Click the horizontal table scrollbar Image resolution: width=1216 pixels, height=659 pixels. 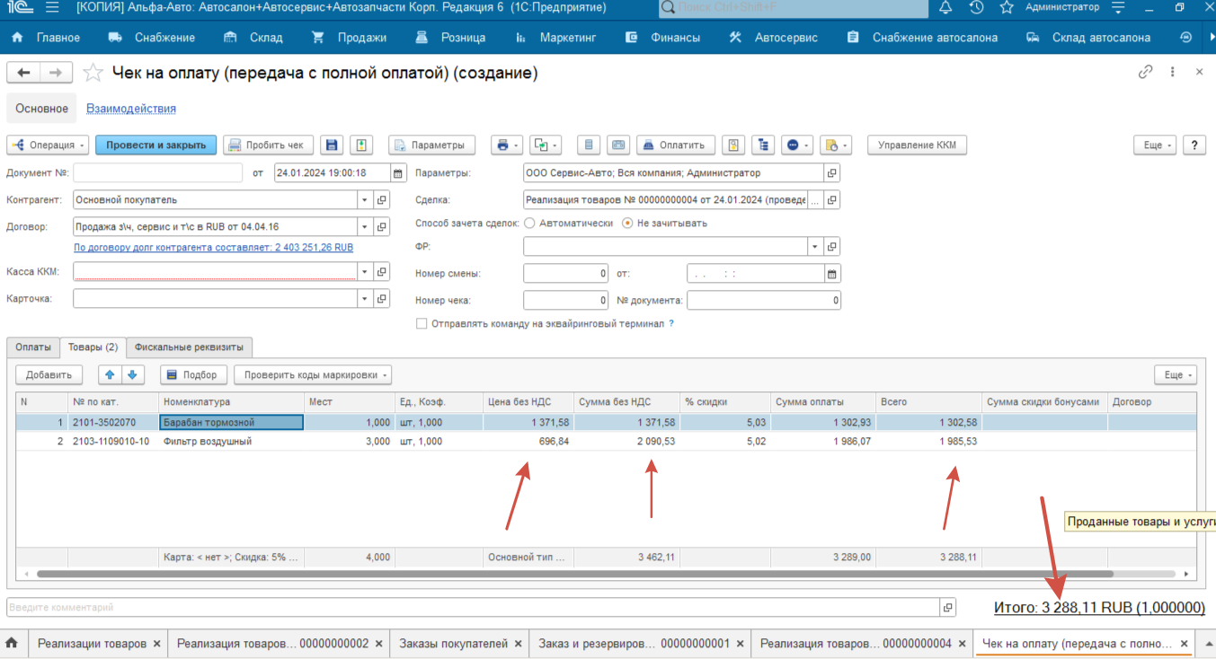(x=575, y=573)
